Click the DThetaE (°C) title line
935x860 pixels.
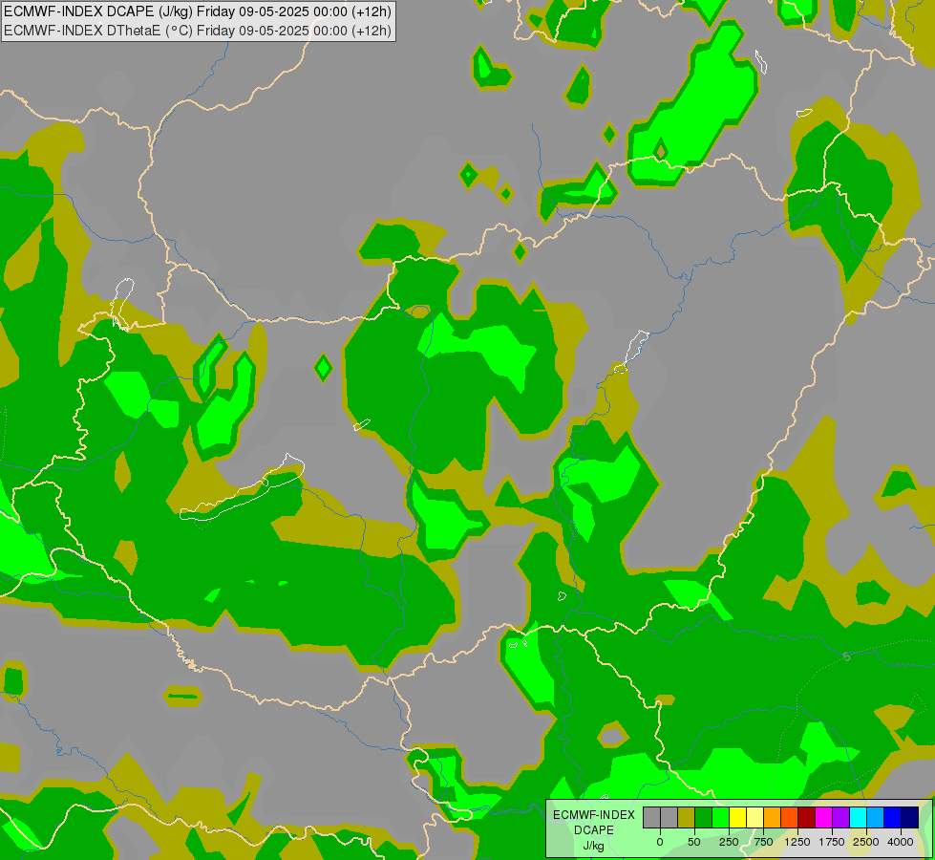198,31
